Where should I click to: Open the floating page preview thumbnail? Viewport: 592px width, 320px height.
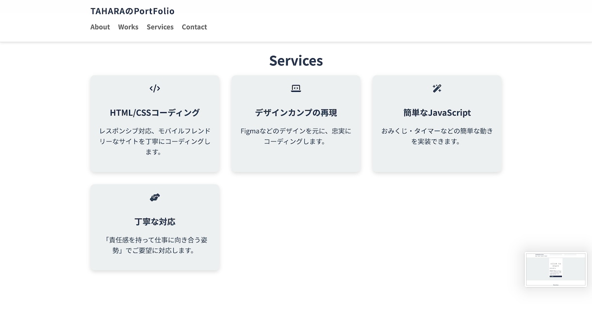click(556, 269)
